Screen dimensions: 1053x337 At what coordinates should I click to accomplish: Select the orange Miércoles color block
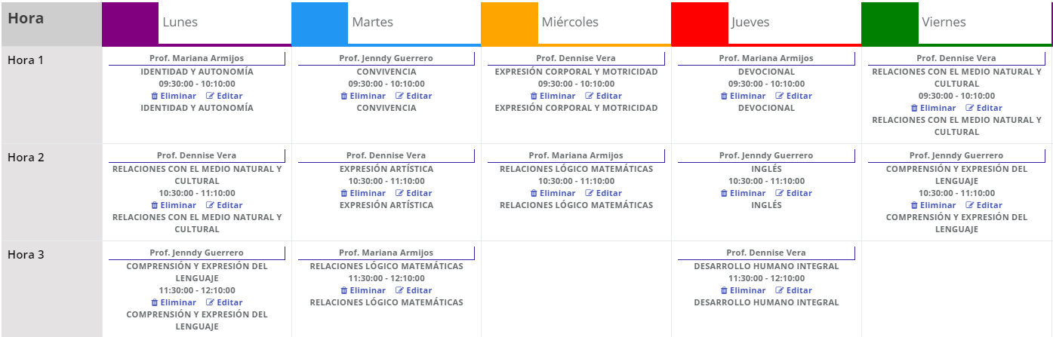pyautogui.click(x=510, y=23)
